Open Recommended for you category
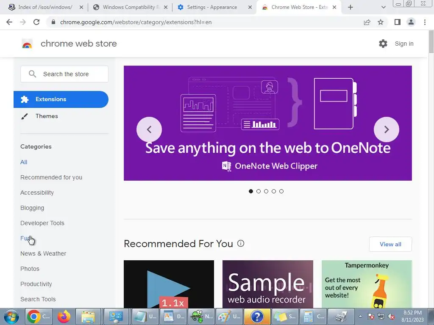This screenshot has height=325, width=434. pos(51,177)
